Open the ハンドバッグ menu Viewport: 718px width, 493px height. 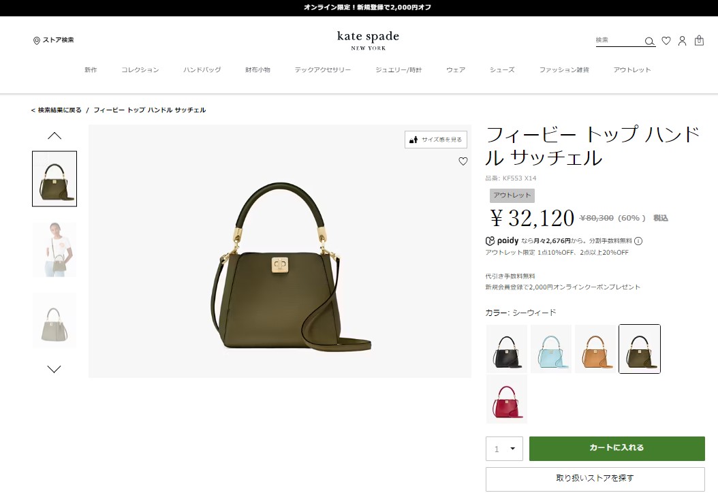point(202,70)
